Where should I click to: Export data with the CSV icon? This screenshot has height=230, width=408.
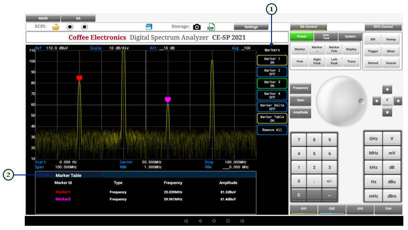point(211,27)
